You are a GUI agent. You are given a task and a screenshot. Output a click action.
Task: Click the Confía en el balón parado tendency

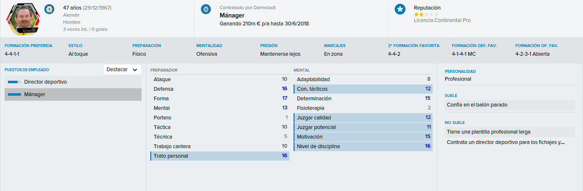click(x=510, y=105)
